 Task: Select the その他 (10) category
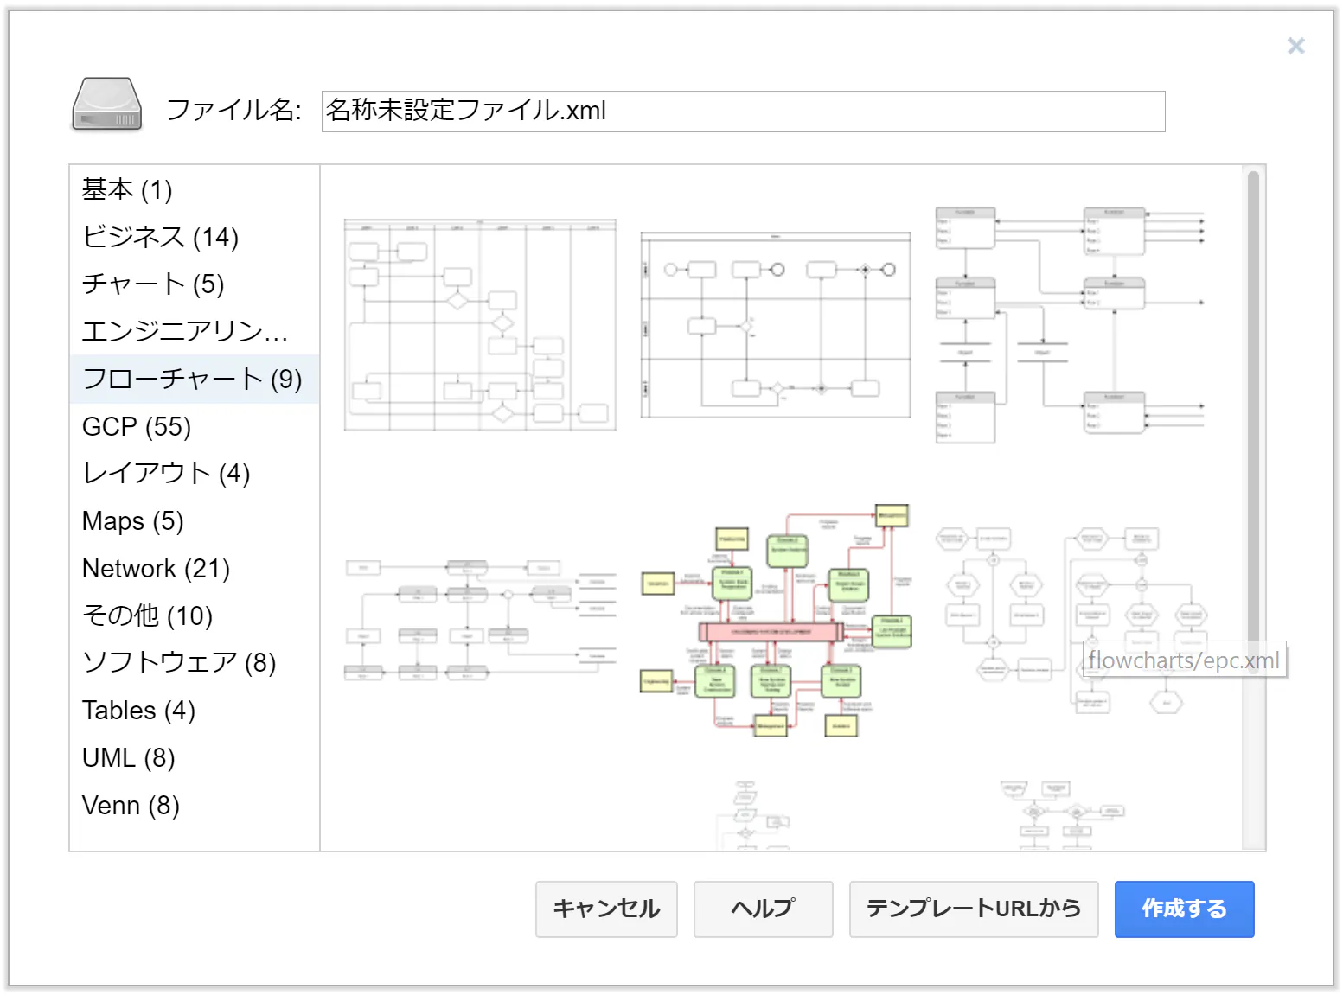[195, 615]
